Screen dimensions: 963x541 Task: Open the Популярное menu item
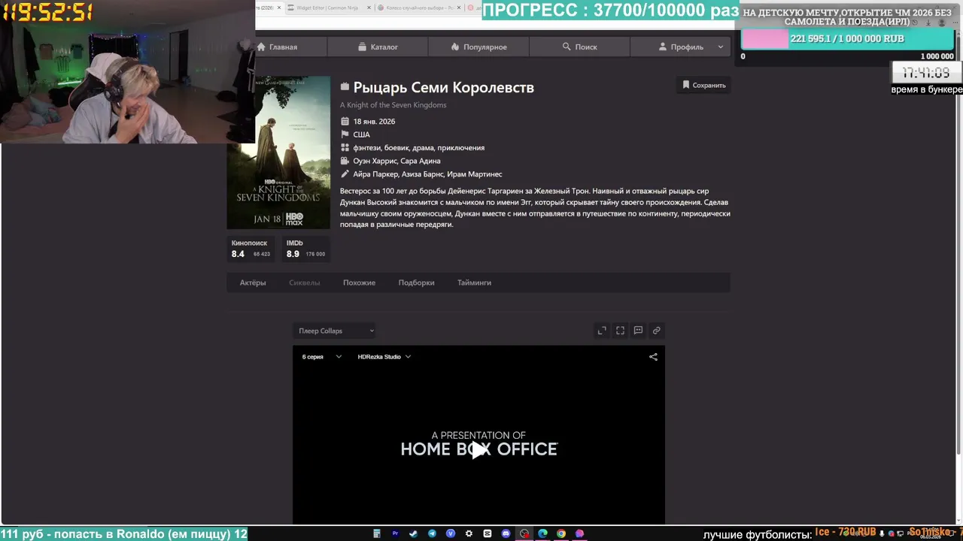(x=478, y=47)
